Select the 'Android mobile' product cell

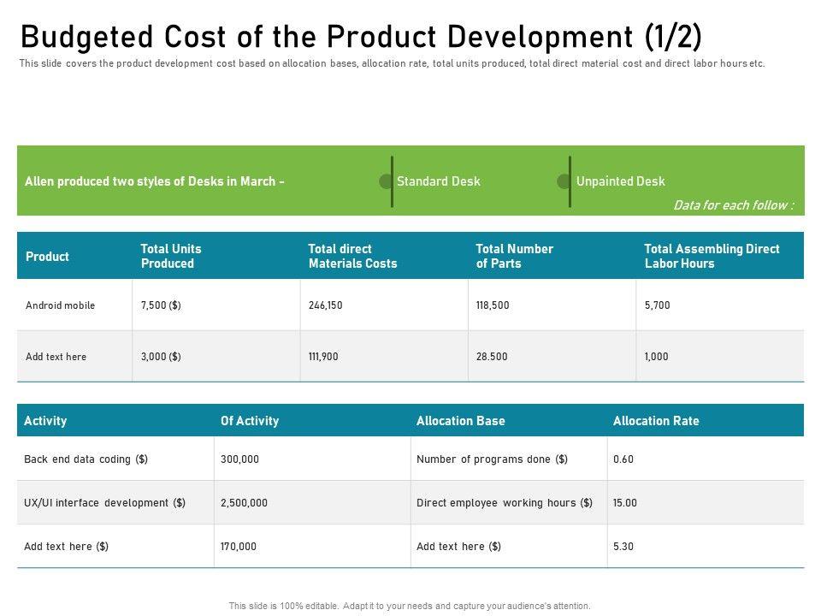coord(61,305)
